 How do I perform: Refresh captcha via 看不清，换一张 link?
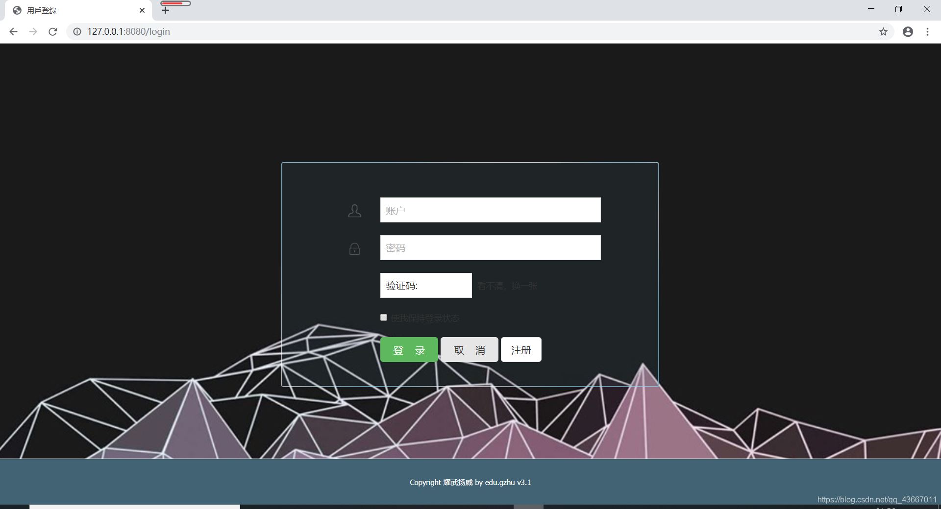point(507,286)
